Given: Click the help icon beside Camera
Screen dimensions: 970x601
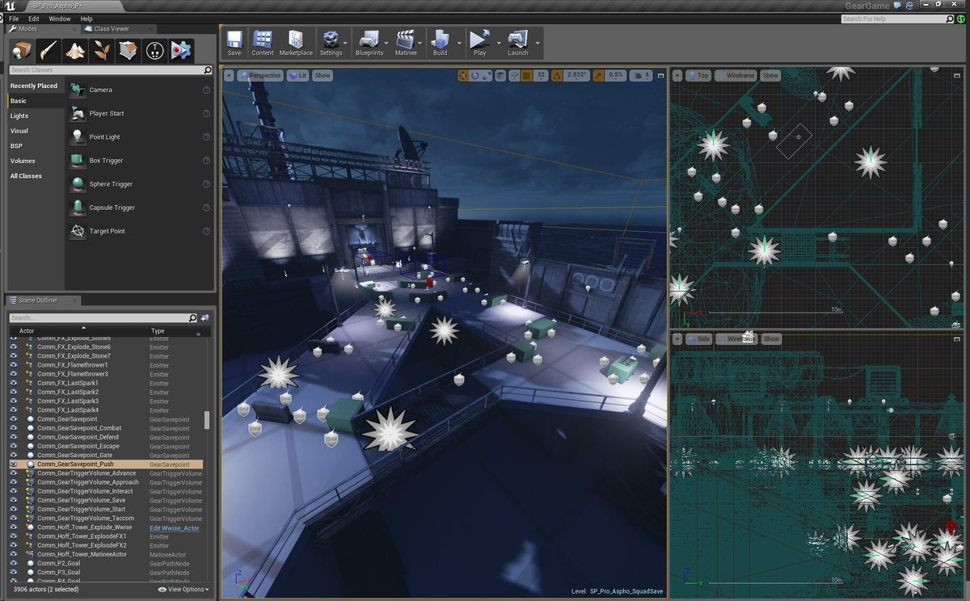Looking at the screenshot, I should pyautogui.click(x=206, y=90).
